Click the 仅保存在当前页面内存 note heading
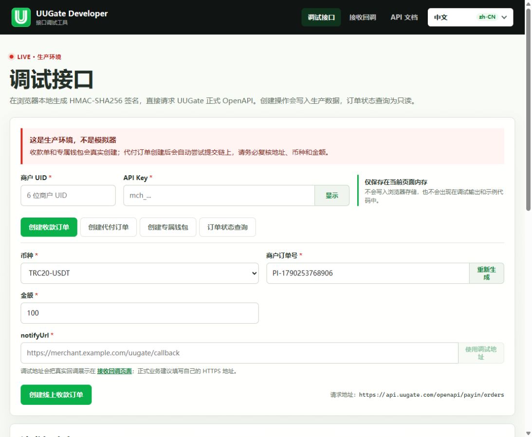 [396, 182]
